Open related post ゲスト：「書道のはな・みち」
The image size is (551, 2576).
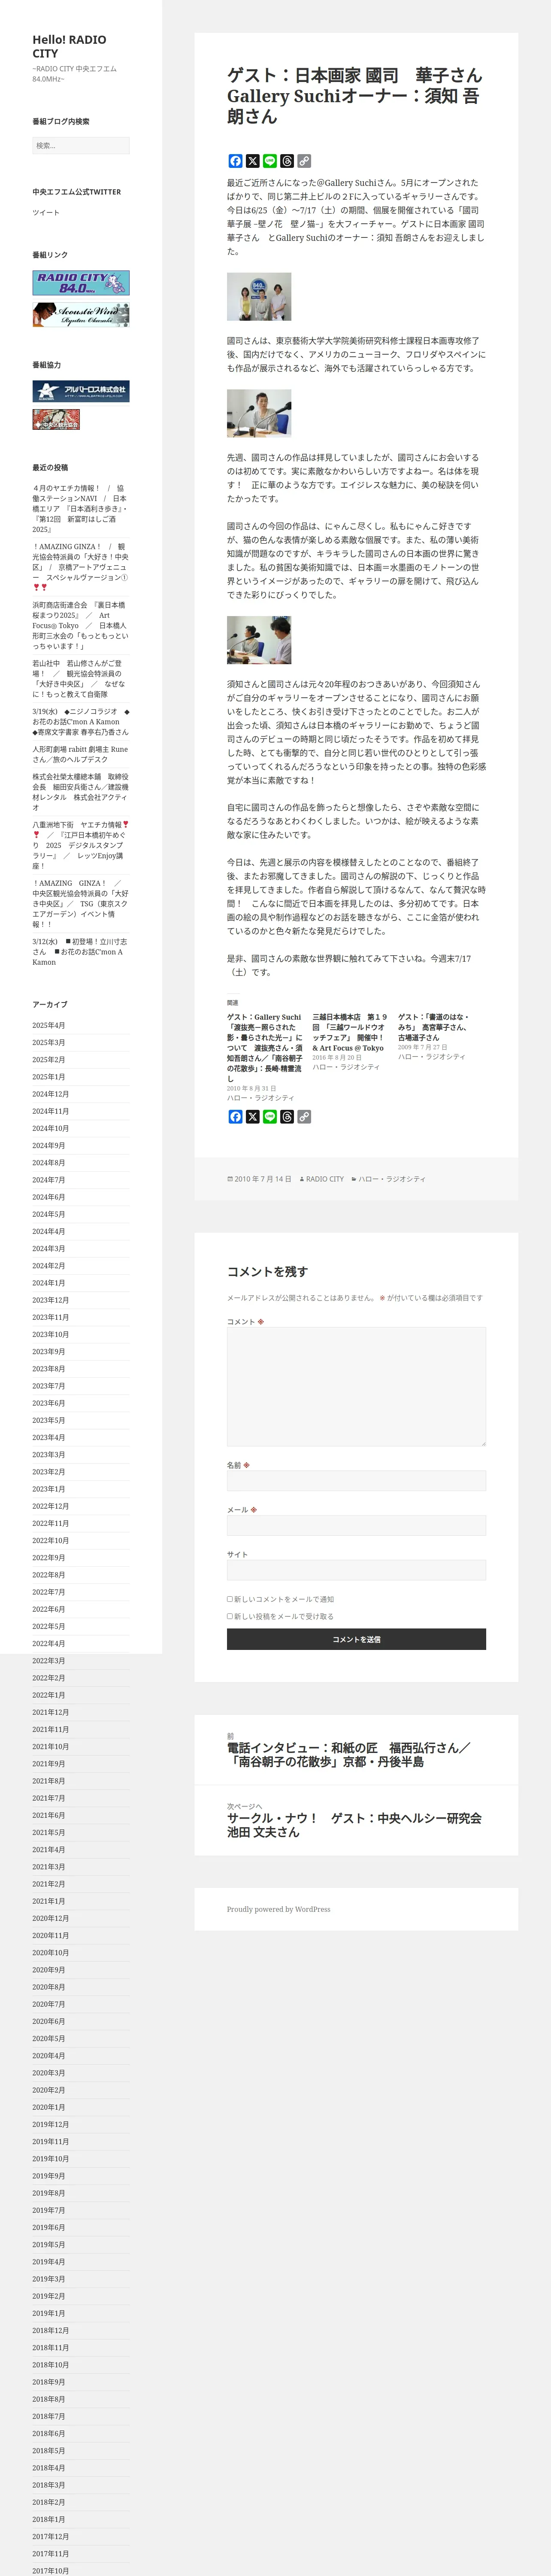(x=433, y=1027)
